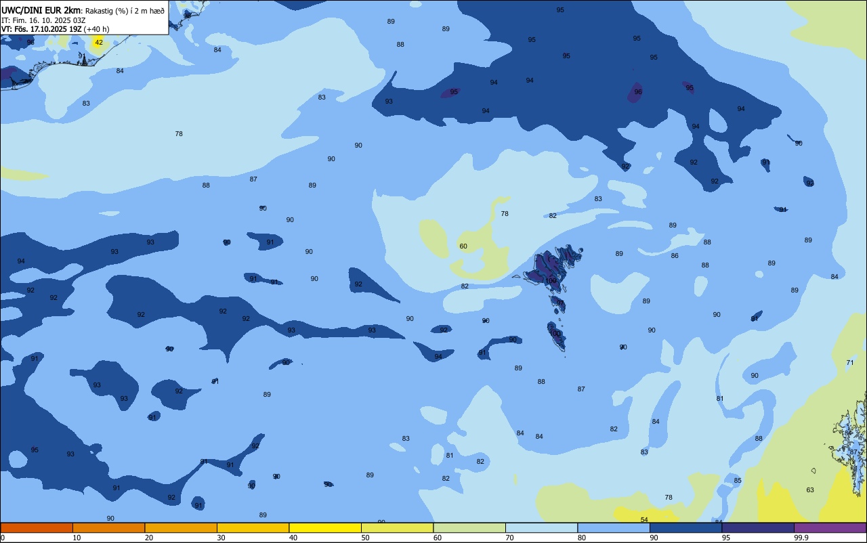This screenshot has height=543, width=867.
Task: Choose the 70–80 pale blue legend swatch
Action: coord(541,527)
